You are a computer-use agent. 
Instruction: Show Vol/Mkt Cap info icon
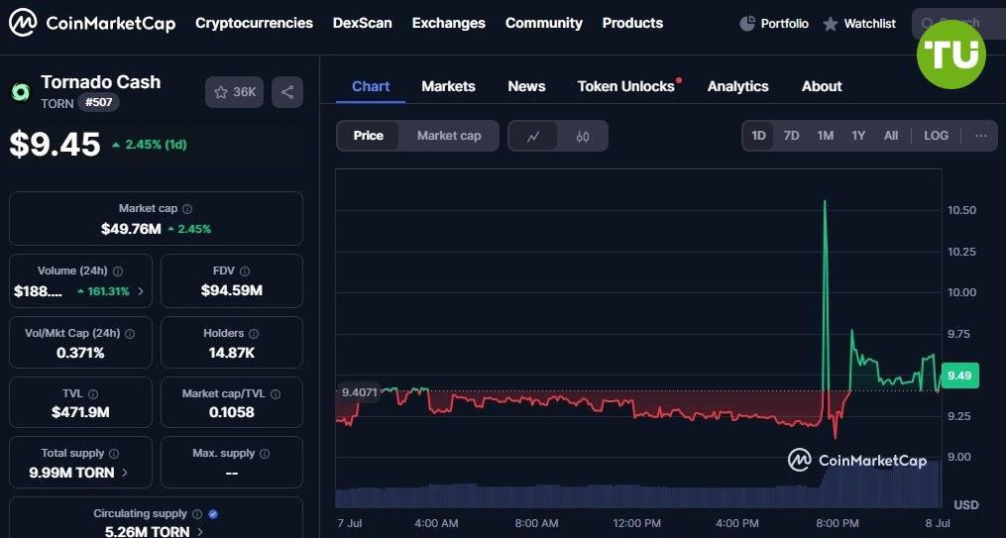pos(130,334)
